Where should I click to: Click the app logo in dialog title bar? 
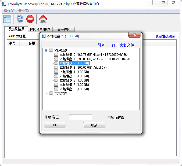point(44,36)
